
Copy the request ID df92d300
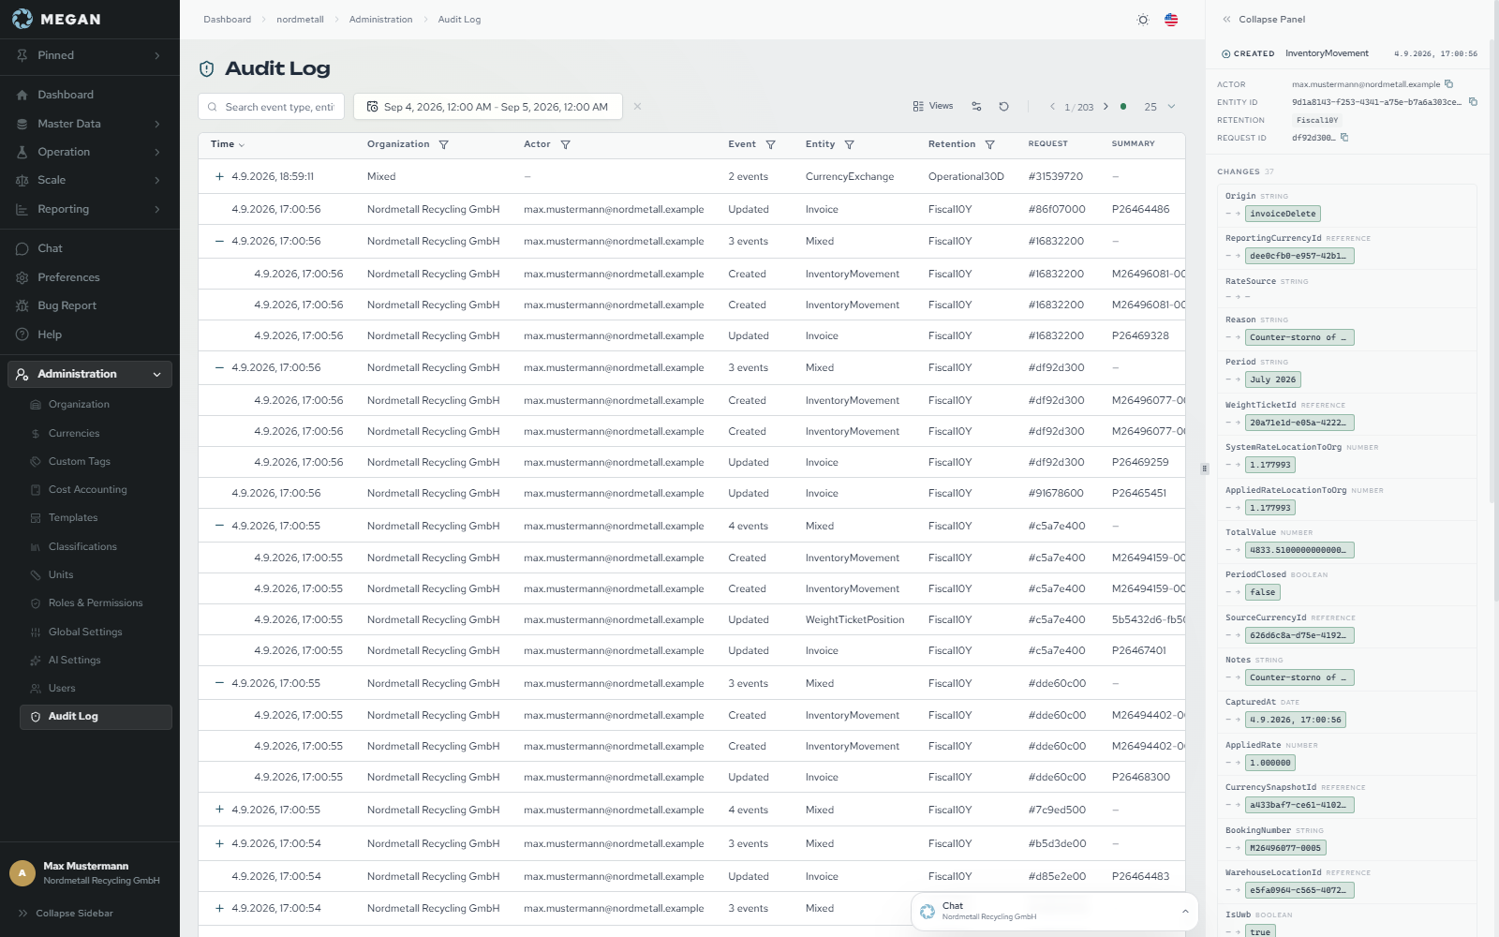(x=1344, y=138)
